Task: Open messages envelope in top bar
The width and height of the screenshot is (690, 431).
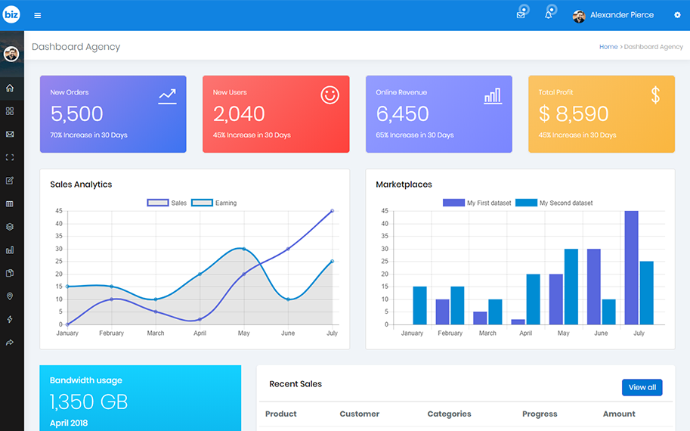Action: point(520,15)
